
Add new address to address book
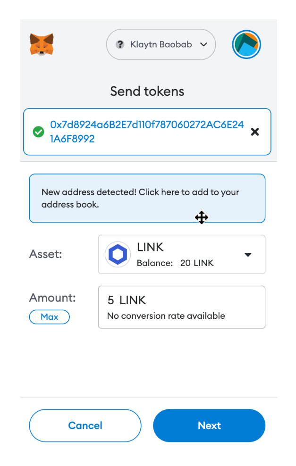(x=147, y=198)
